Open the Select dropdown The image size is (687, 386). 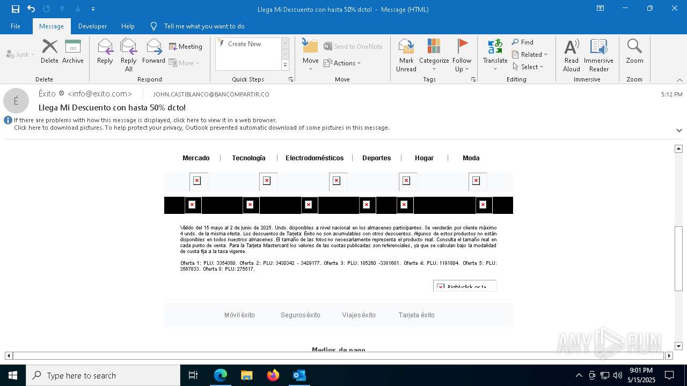click(528, 66)
